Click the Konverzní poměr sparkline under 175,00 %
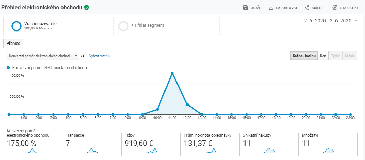365x160 pixels. [33, 150]
